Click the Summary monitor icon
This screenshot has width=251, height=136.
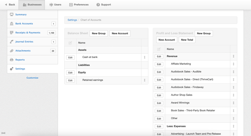[x=12, y=15]
